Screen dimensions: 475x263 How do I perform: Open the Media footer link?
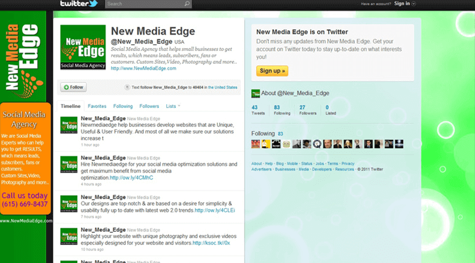pos(304,170)
